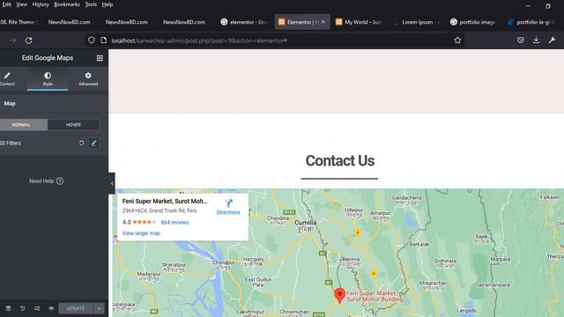Screen dimensions: 564x317
Task: Click the UPDATE button
Action: click(x=76, y=308)
